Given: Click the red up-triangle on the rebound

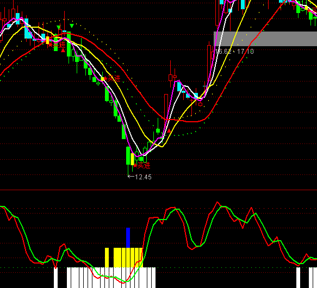Looking at the screenshot, I should pyautogui.click(x=169, y=131).
